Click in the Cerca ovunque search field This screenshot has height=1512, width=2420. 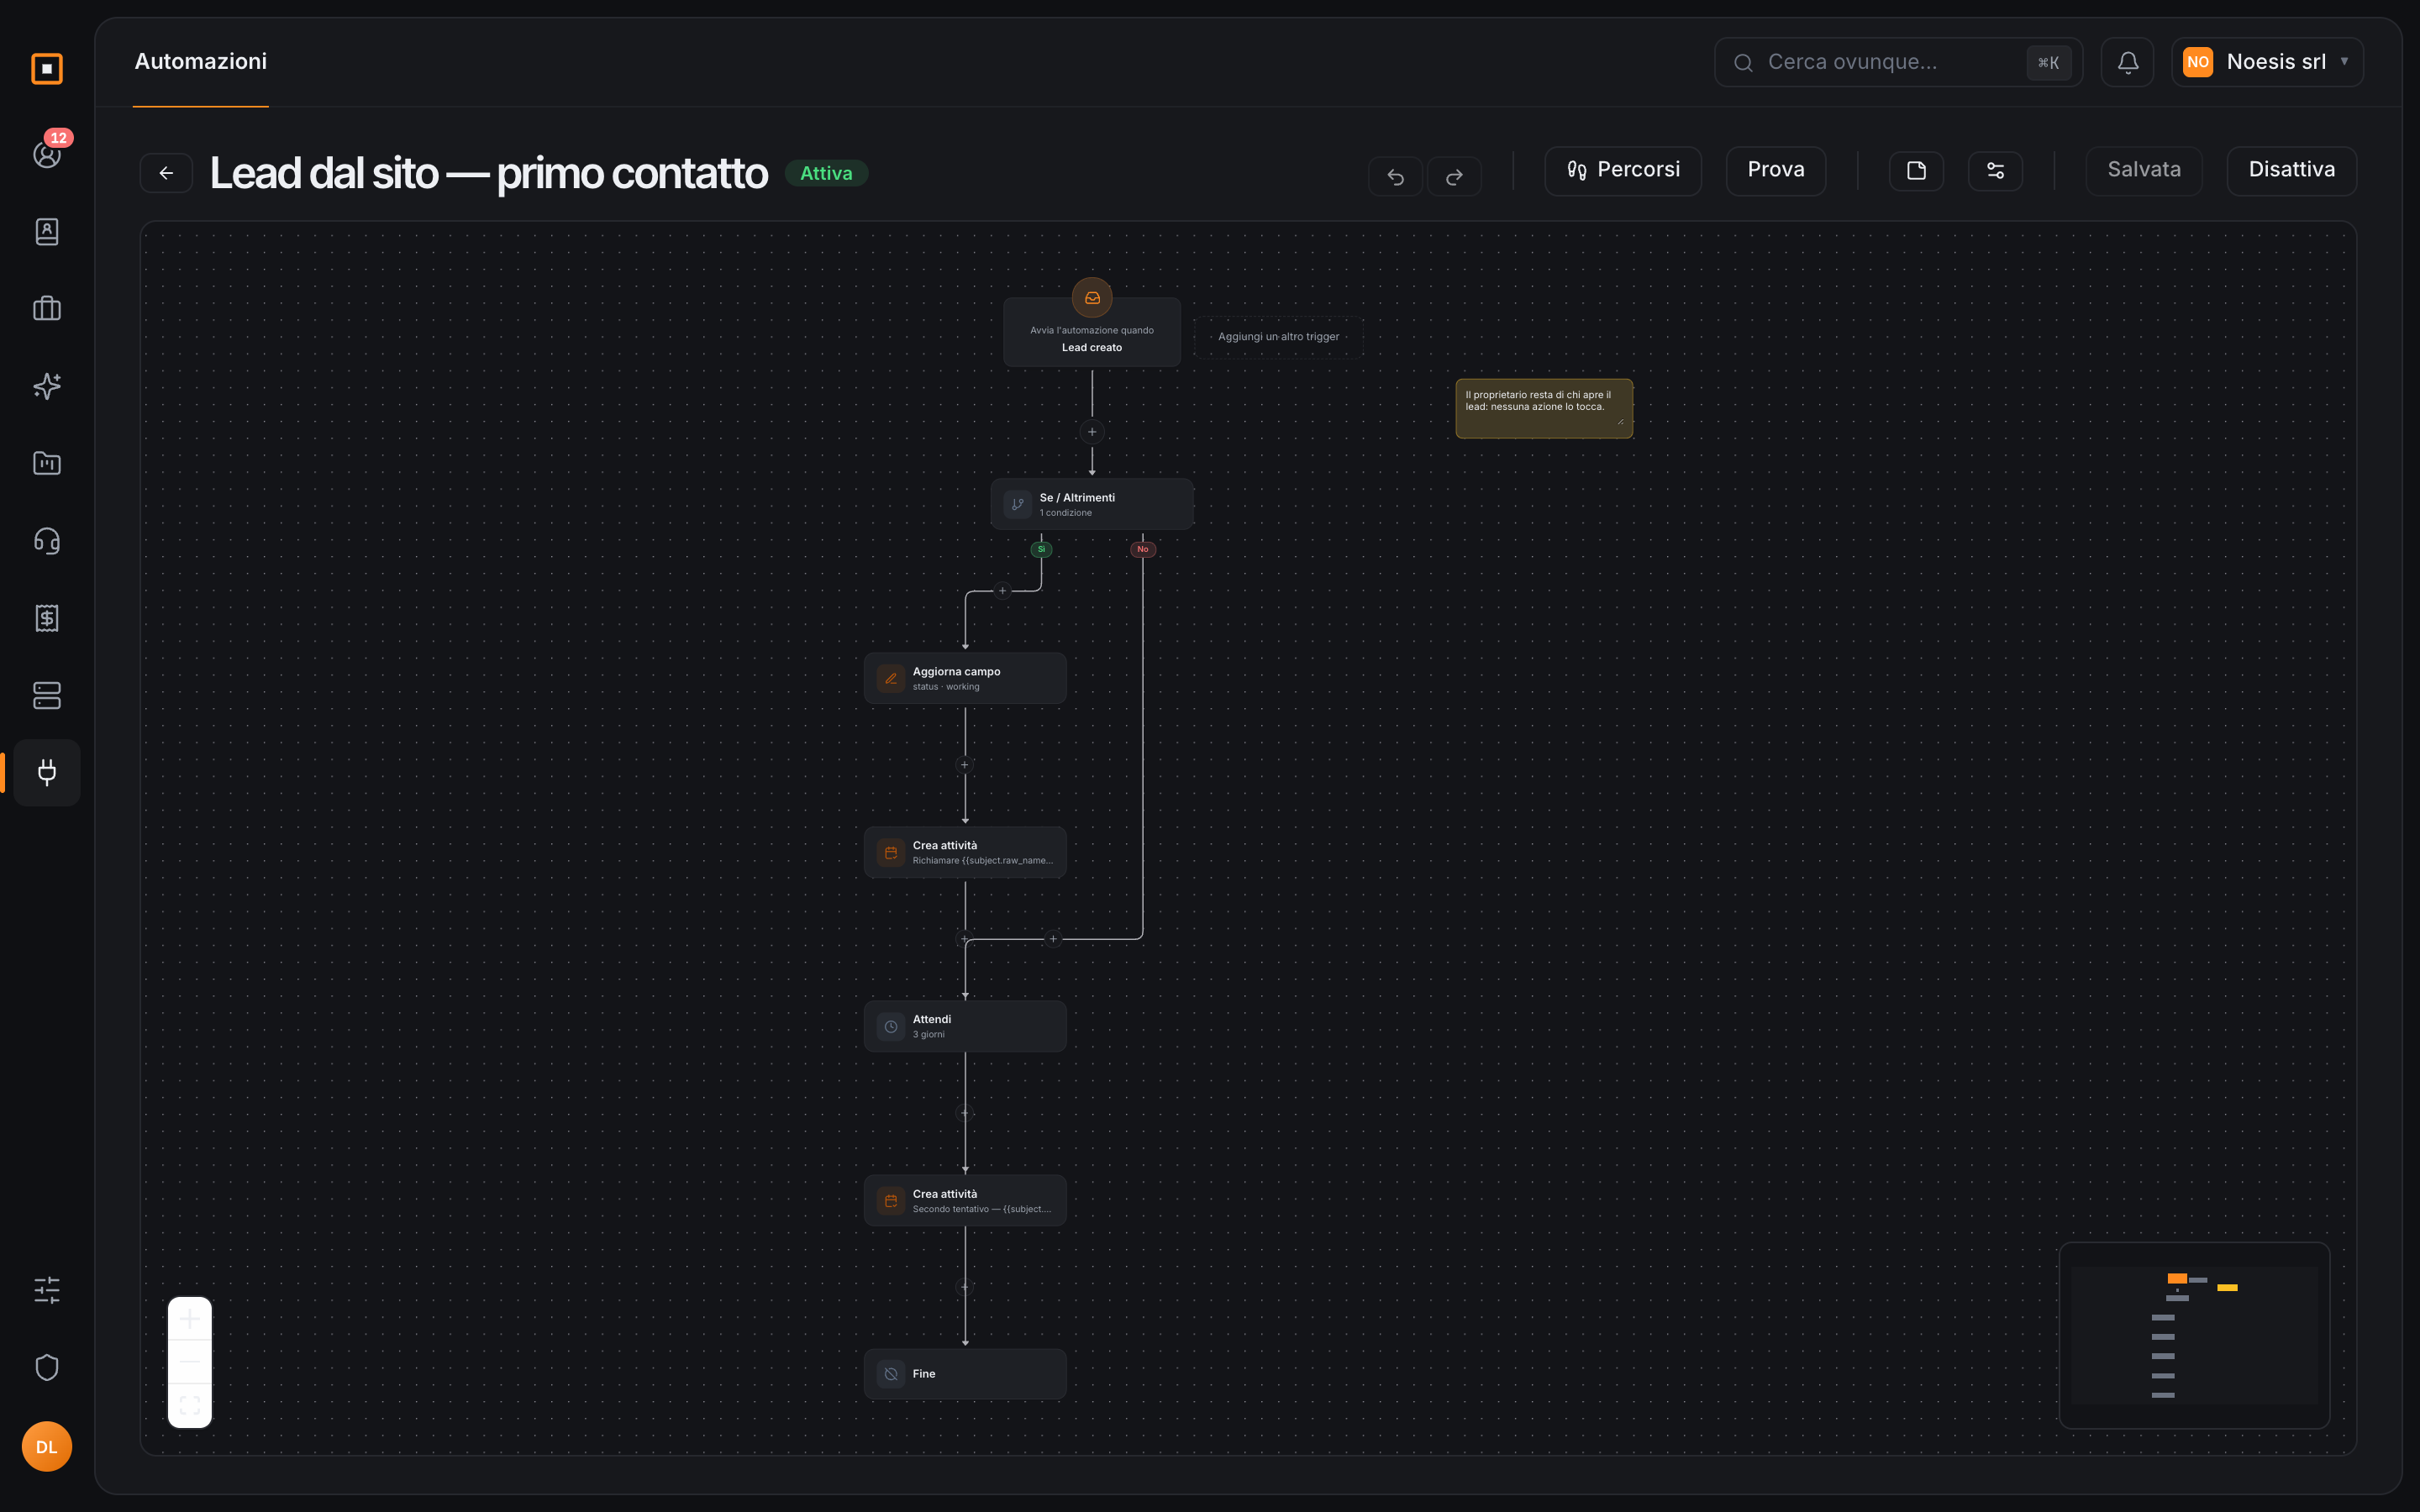click(x=1898, y=62)
